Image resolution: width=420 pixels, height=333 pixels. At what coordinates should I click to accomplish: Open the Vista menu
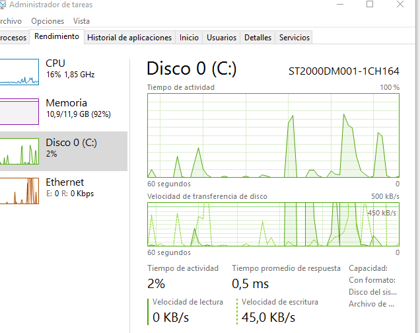pyautogui.click(x=81, y=21)
